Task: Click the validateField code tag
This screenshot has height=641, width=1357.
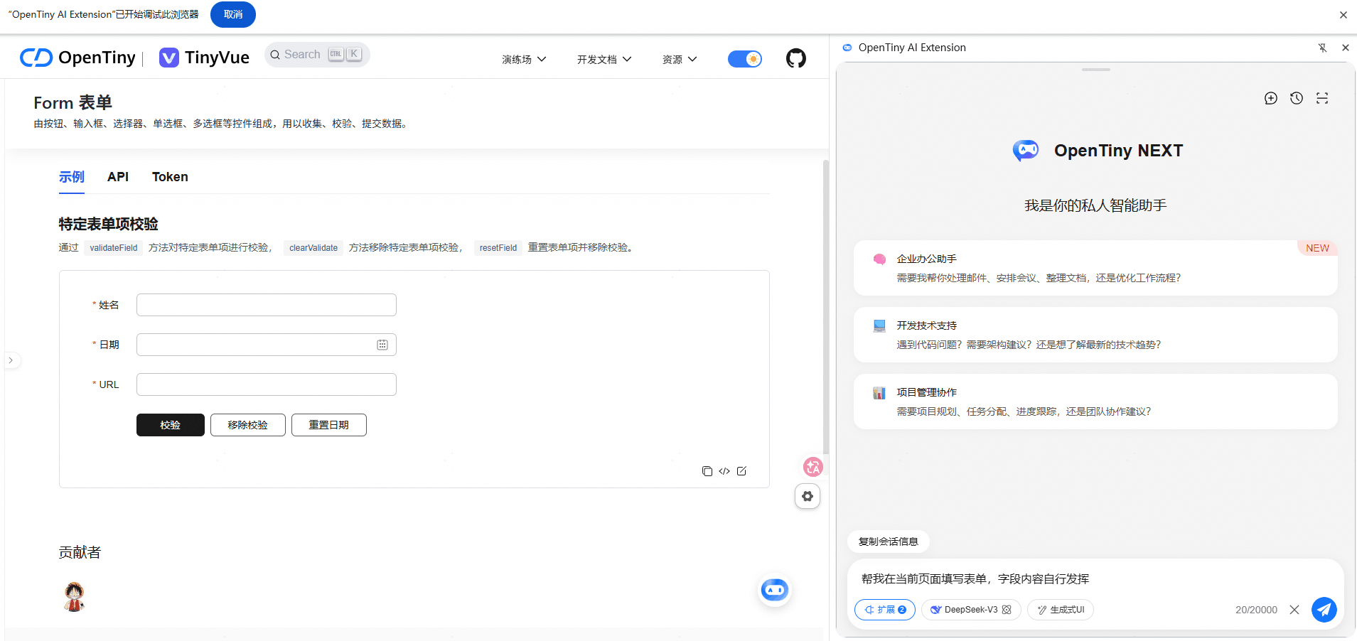Action: [114, 248]
